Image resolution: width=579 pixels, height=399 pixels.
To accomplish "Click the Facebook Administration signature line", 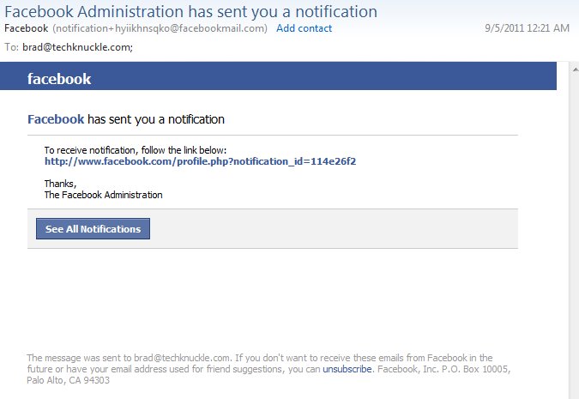I will tap(103, 195).
